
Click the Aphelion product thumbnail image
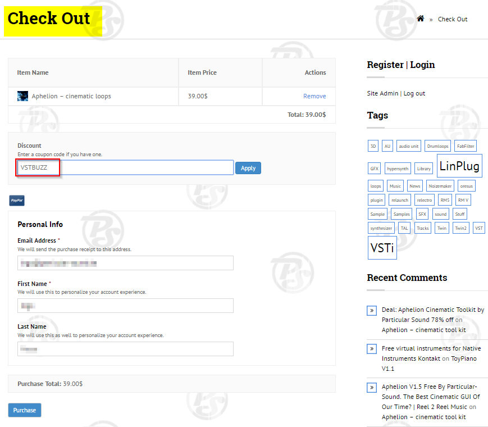coord(22,96)
